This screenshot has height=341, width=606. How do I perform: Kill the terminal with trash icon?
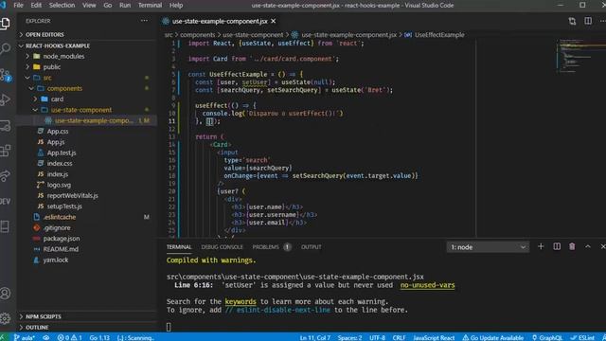572,246
